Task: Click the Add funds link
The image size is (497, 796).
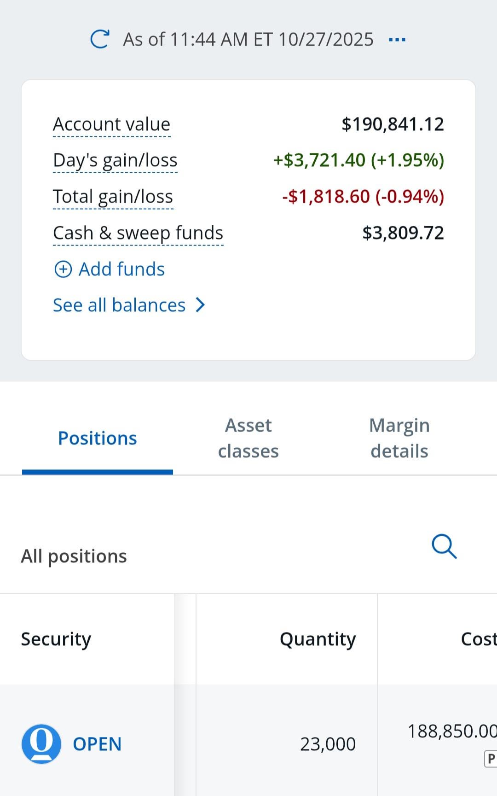Action: (x=121, y=269)
